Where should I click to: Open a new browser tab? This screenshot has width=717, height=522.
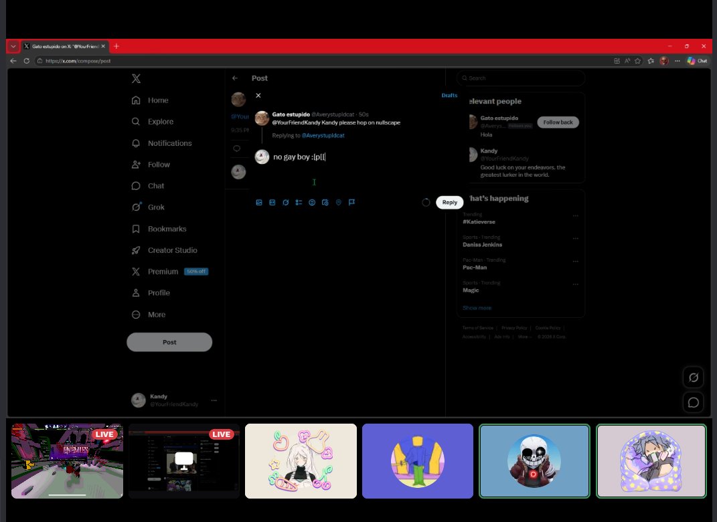click(116, 46)
